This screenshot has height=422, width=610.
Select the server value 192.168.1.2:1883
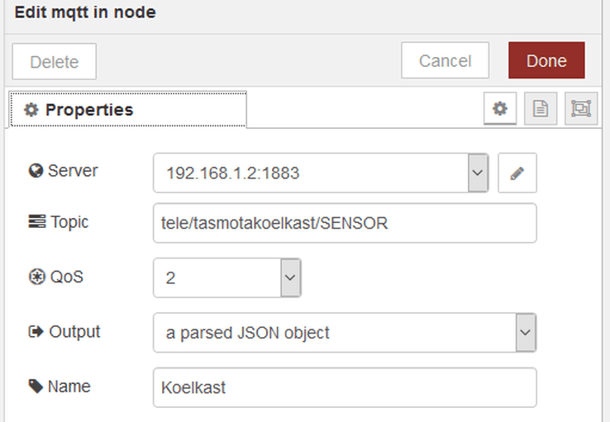(232, 173)
